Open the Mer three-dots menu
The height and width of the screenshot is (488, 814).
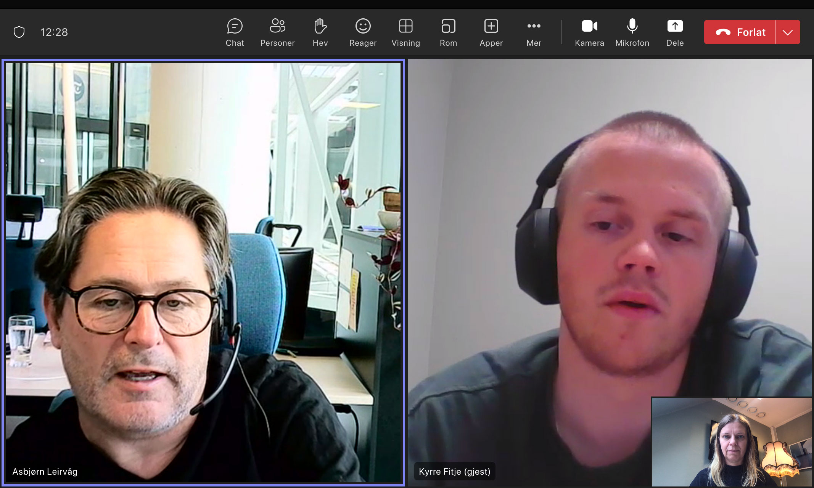[534, 32]
